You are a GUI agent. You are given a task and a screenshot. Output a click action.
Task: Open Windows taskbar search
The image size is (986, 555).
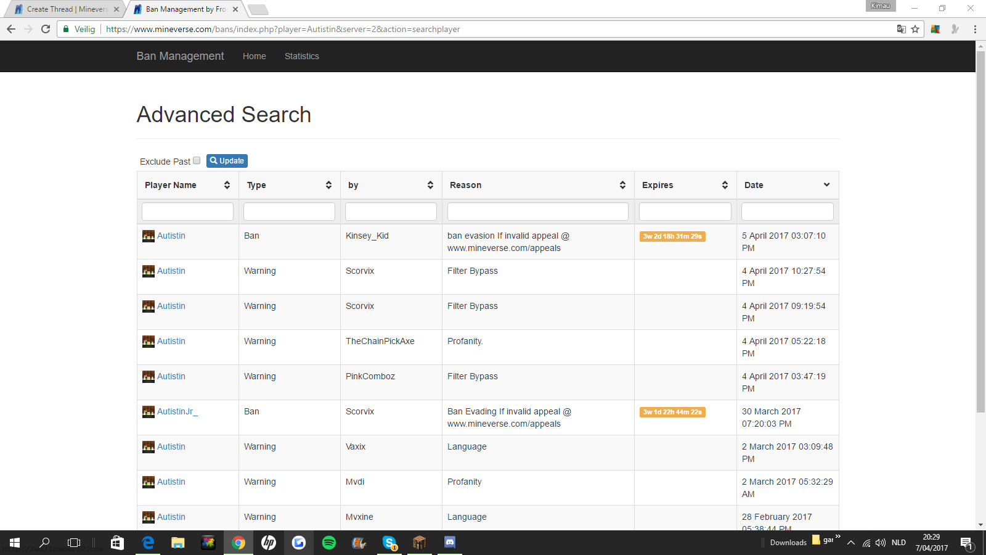coord(44,543)
